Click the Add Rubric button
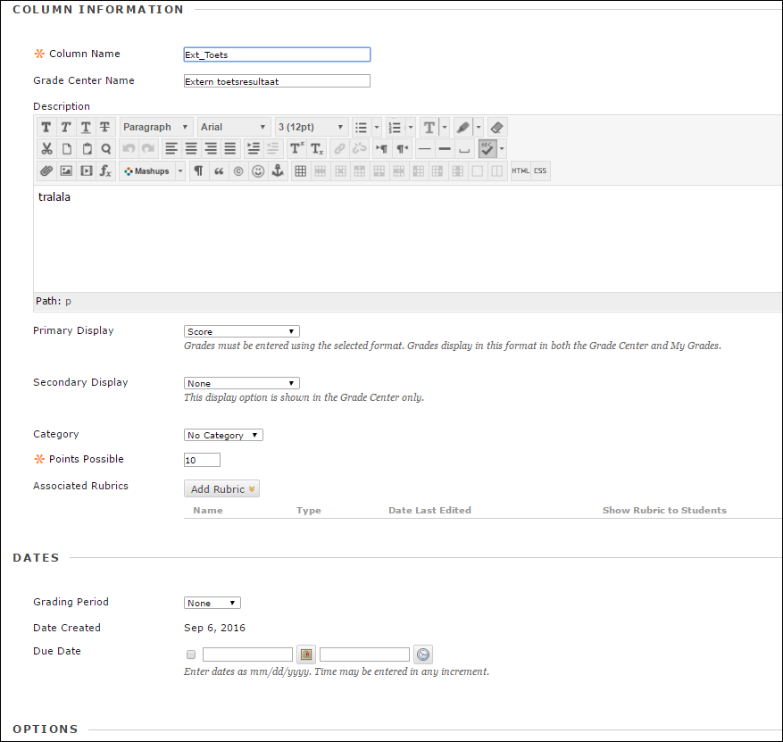Image resolution: width=783 pixels, height=742 pixels. click(221, 488)
